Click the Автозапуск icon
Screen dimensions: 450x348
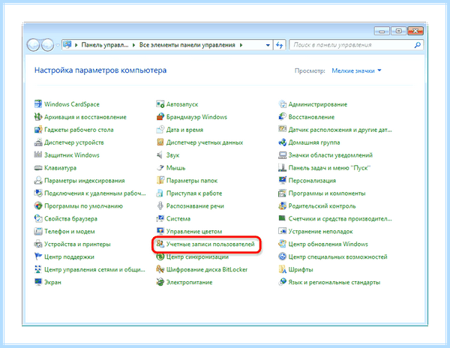click(160, 103)
